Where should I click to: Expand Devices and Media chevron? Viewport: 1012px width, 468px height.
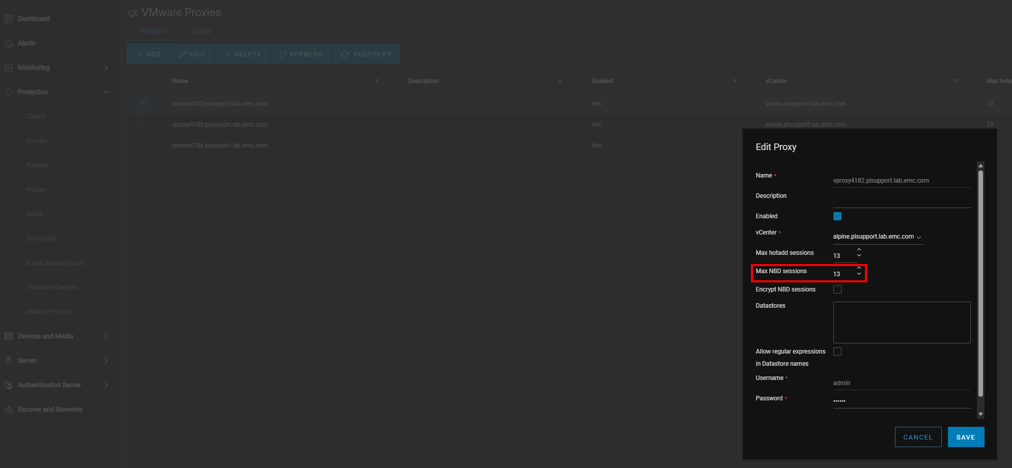click(106, 336)
